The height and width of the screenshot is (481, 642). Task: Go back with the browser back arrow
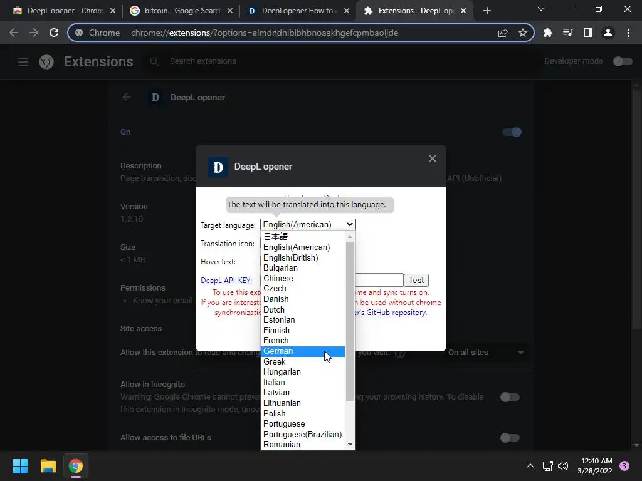click(14, 33)
